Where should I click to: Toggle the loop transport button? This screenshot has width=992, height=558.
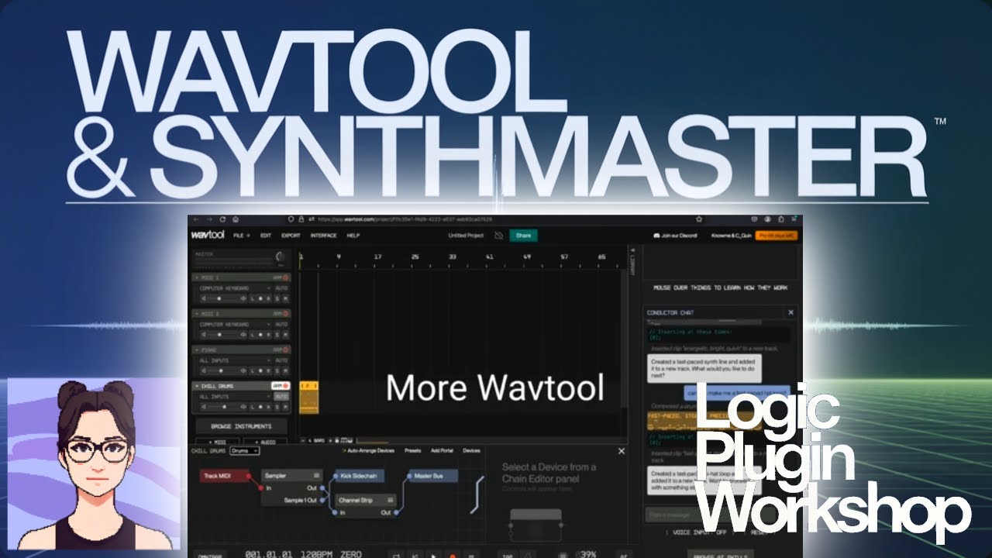click(396, 553)
